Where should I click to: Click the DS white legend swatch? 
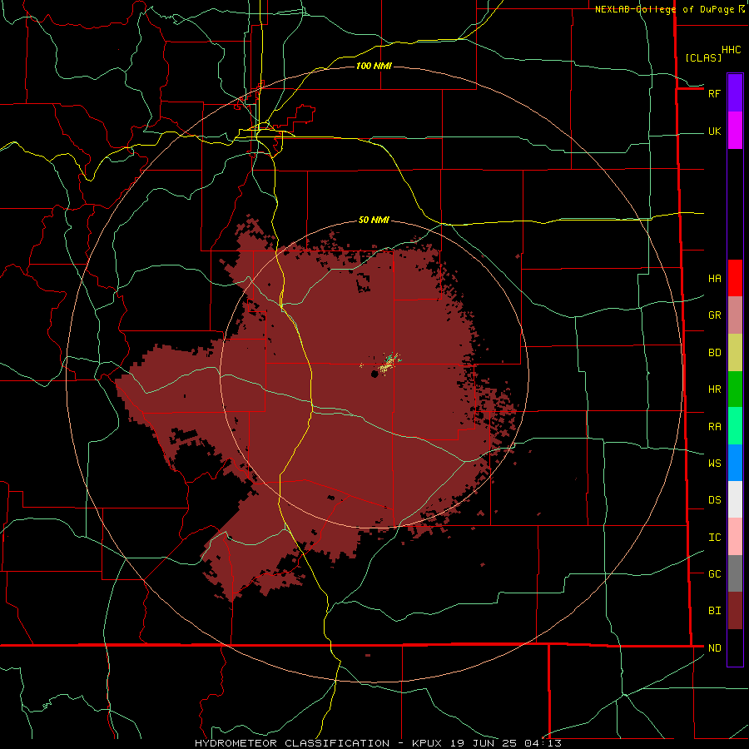click(735, 499)
